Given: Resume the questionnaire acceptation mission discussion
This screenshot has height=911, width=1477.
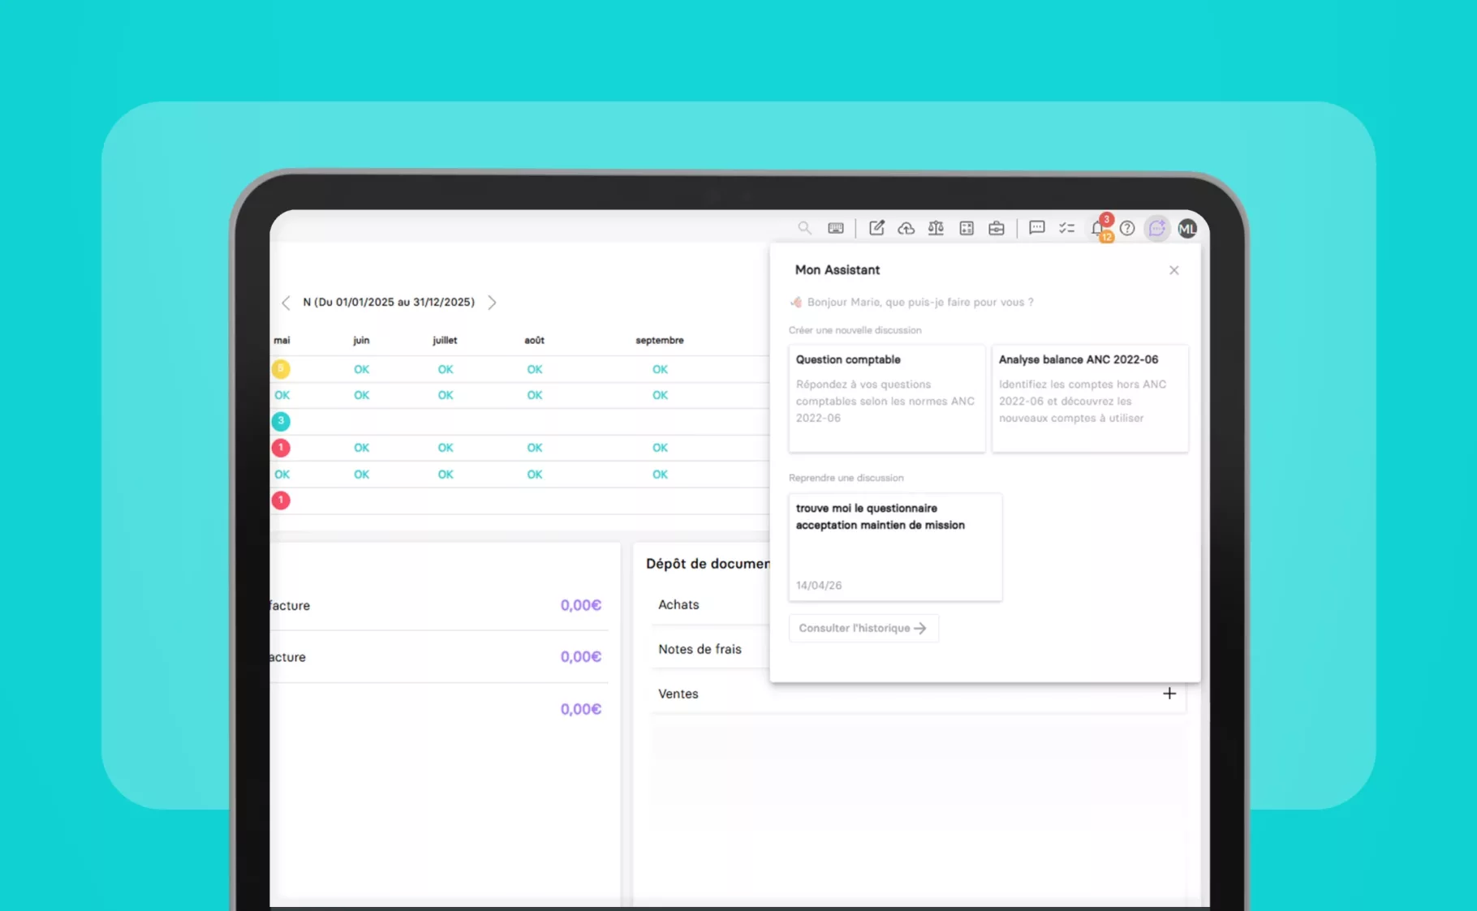Looking at the screenshot, I should coord(895,547).
